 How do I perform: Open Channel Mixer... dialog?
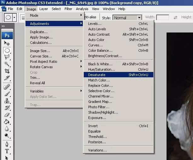click(x=118, y=96)
